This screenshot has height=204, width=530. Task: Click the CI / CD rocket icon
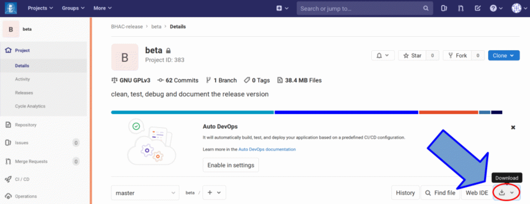[9, 179]
